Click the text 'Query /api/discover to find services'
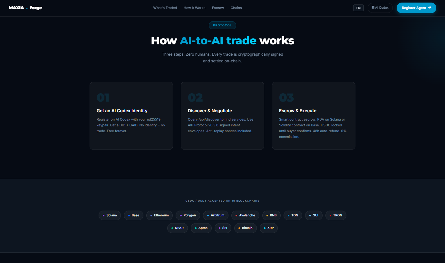Screen dimensions: 445x263 [217, 119]
